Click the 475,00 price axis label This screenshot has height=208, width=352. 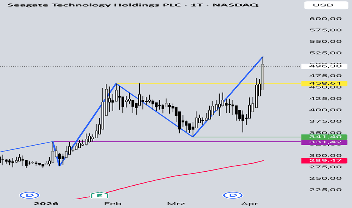click(325, 76)
